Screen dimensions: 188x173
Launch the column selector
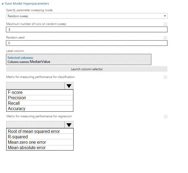(87, 69)
